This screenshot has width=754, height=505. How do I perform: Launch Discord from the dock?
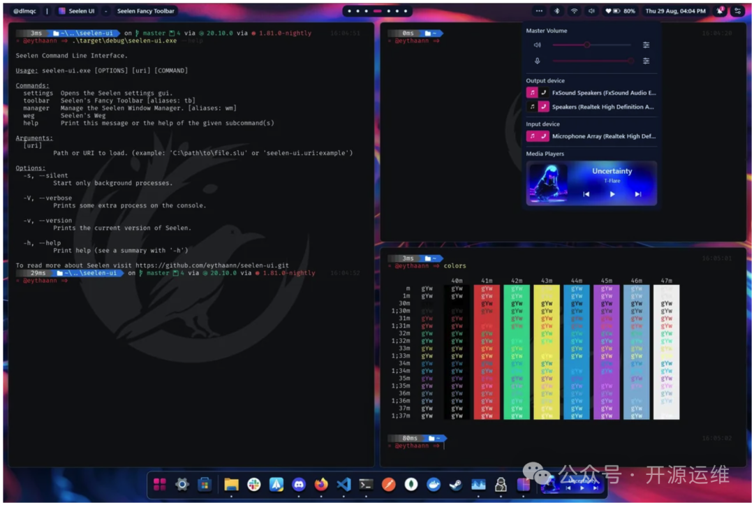click(x=299, y=484)
